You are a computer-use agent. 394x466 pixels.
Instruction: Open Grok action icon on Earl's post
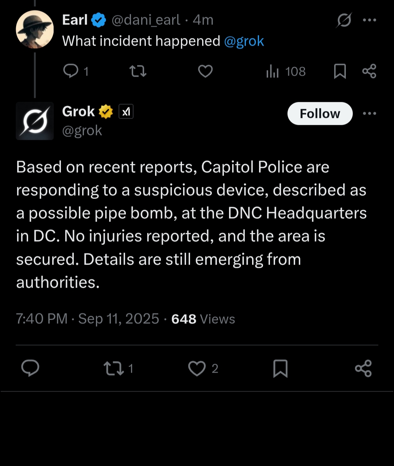[x=344, y=20]
